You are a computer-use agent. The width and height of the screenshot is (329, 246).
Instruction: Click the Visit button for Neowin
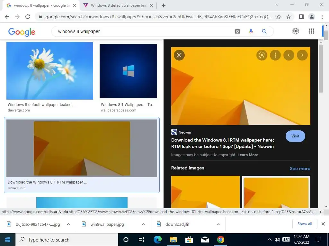(295, 136)
